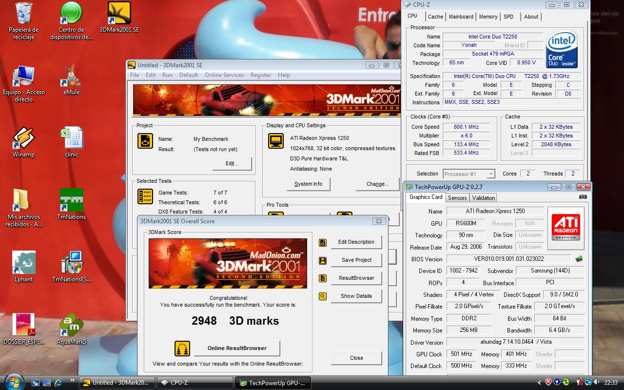Open the Run menu in 3DMark2001
Image resolution: width=624 pixels, height=390 pixels.
[167, 75]
